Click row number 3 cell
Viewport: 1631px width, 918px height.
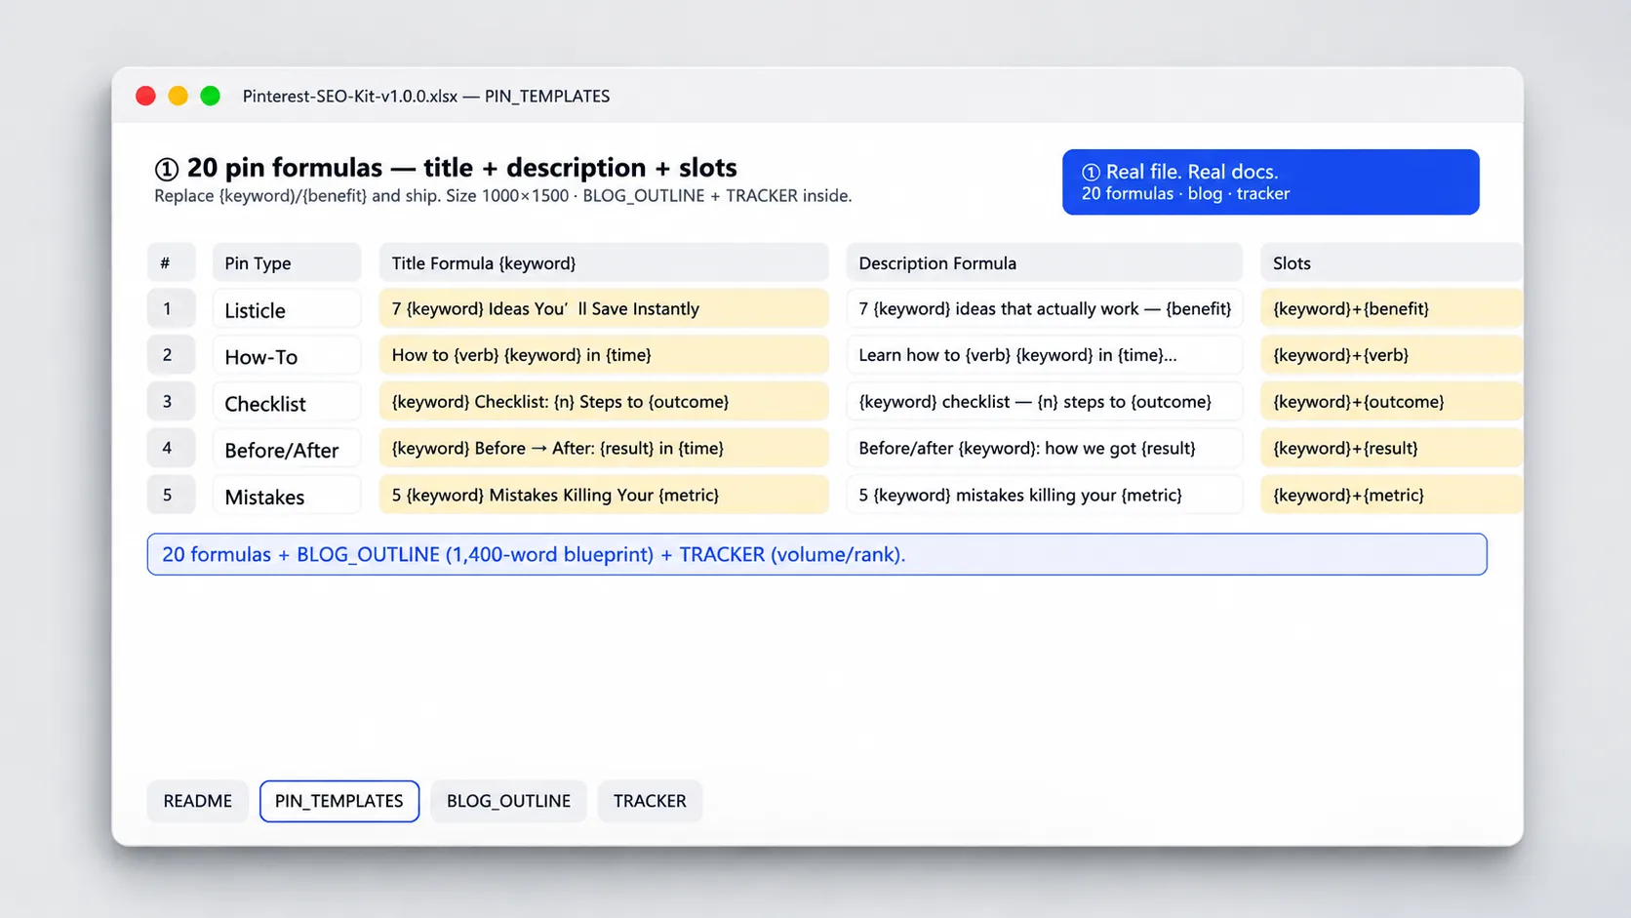point(172,402)
